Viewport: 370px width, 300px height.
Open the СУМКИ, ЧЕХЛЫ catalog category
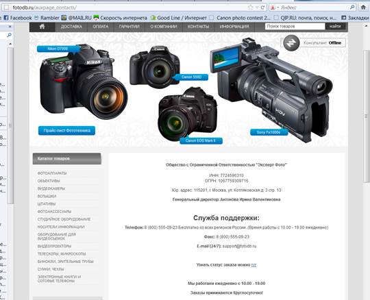pos(51,269)
